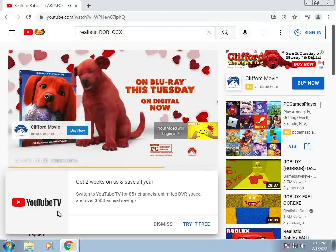Close the Realistic Roblox tab
Image resolution: width=336 pixels, height=252 pixels.
click(76, 6)
